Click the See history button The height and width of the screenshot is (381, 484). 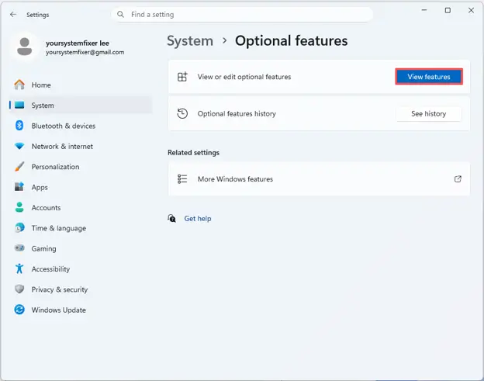pos(429,113)
